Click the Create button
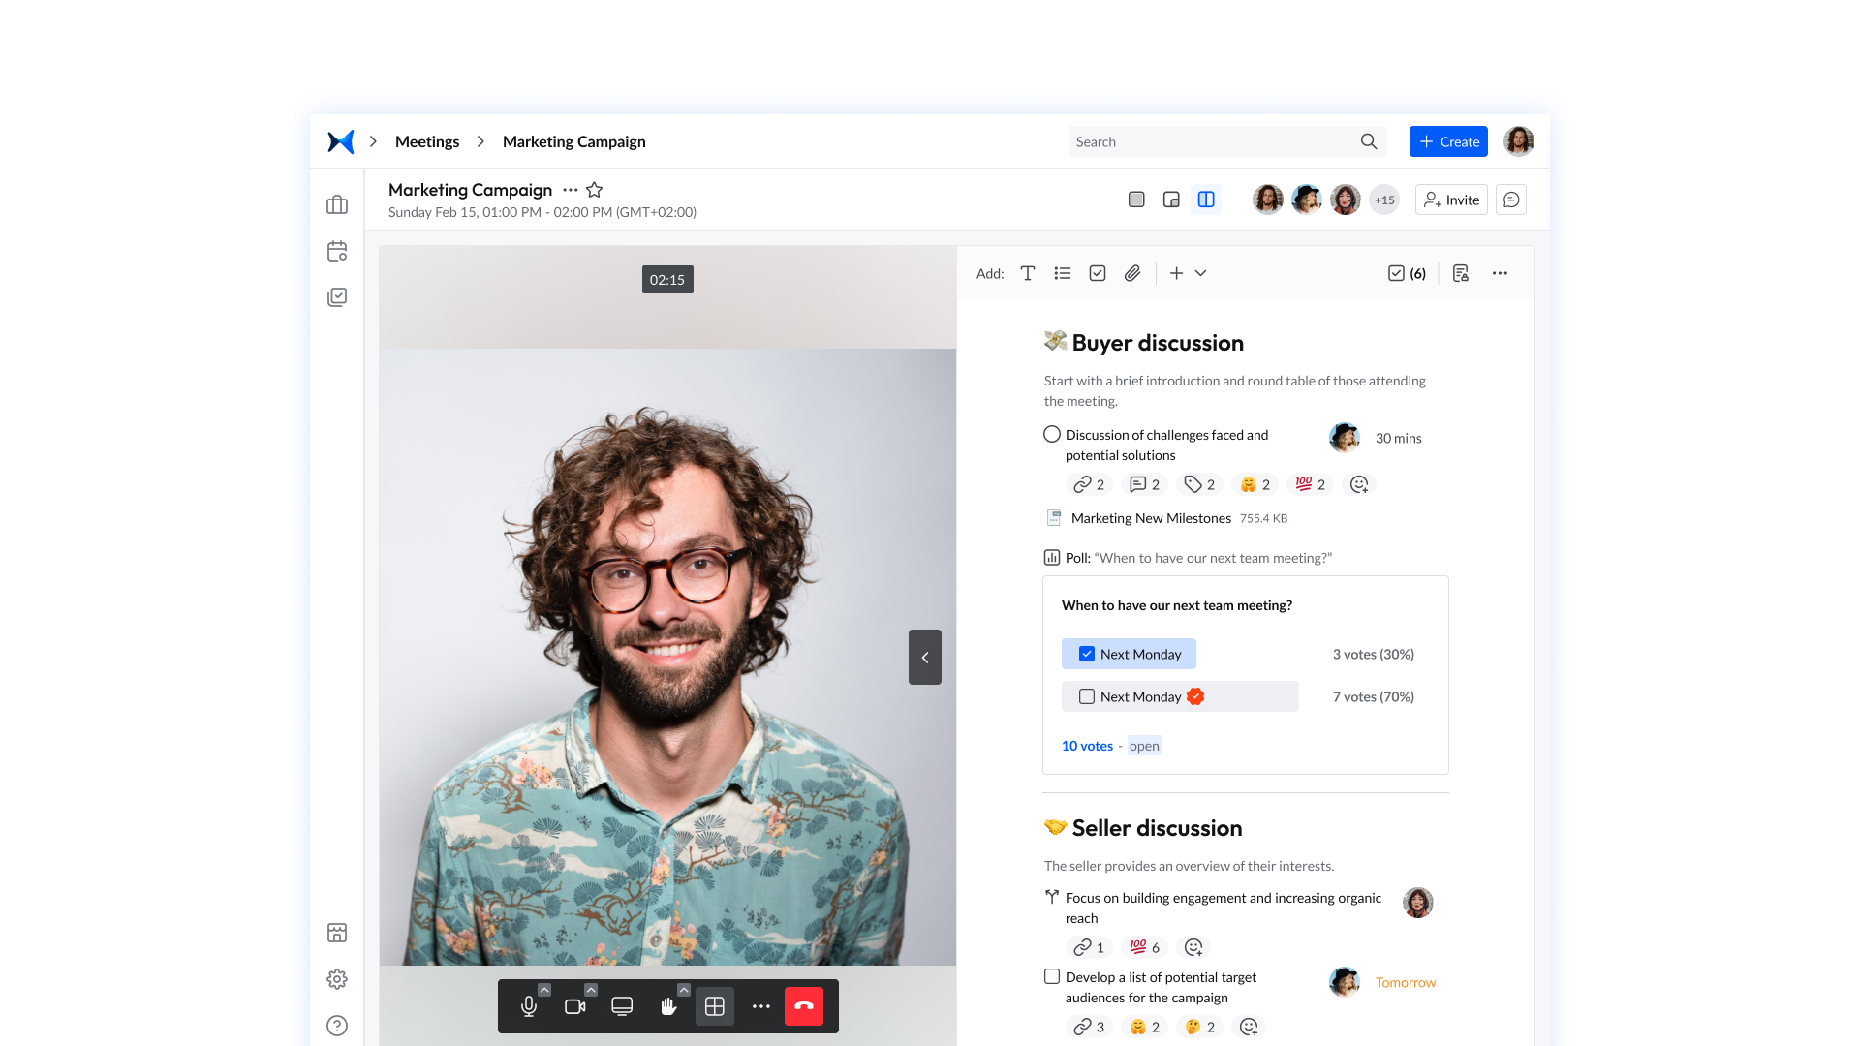Screen dimensions: 1860x1046 tap(1448, 141)
